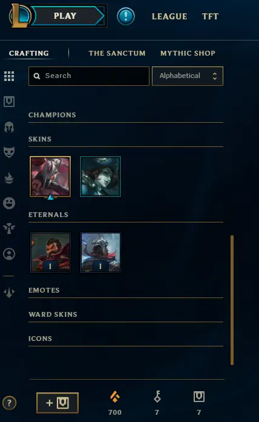Open the Mythic Shop tab
Viewport: 259px width, 422px height.
188,53
